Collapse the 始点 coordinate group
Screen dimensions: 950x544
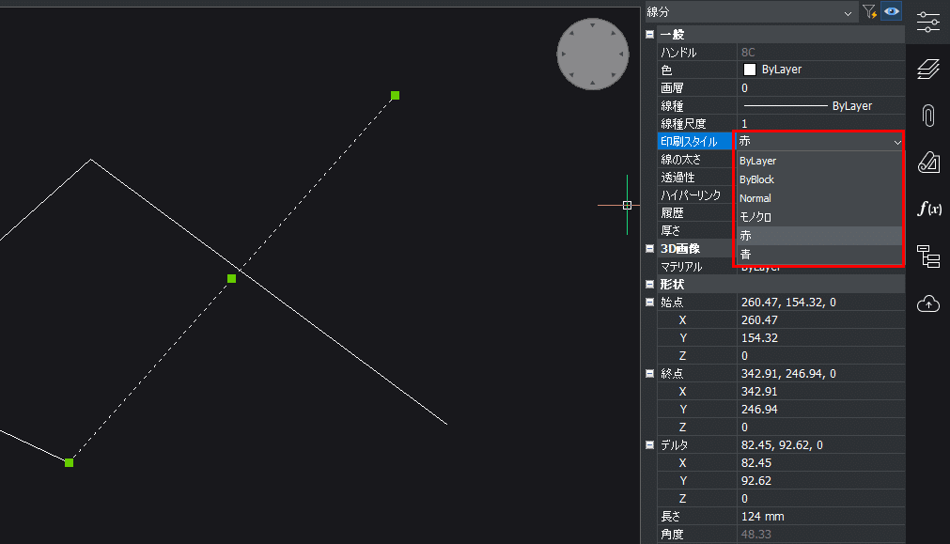tap(649, 302)
